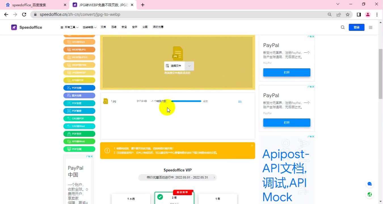383x204 pixels.
Task: Open the hamburger menu at top right
Action: pyautogui.click(x=371, y=27)
